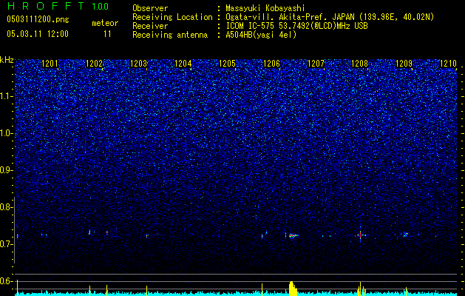The image size is (465, 296).
Task: Click the meteor echo cluster near 1209
Action: (406, 235)
